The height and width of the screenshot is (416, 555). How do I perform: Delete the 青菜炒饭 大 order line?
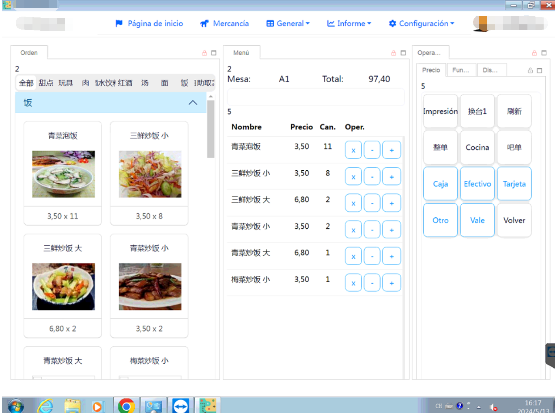353,256
